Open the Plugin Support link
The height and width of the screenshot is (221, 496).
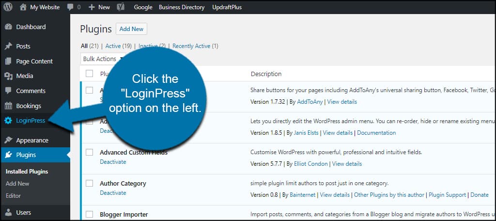(447, 195)
